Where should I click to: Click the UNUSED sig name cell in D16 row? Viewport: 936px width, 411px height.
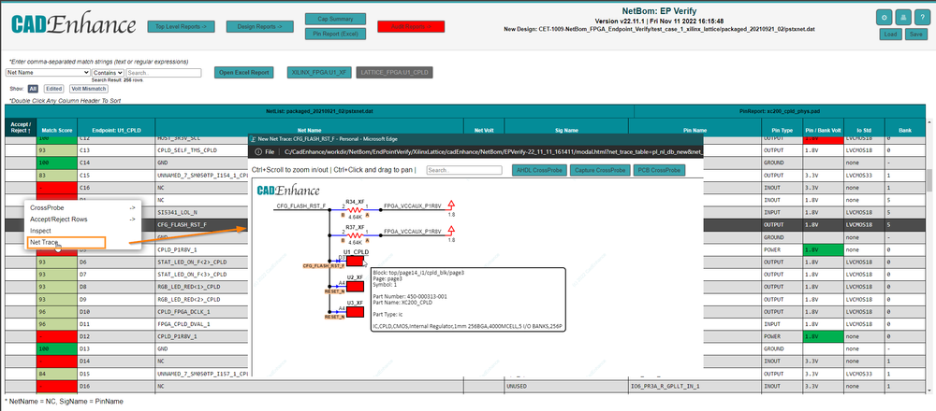pyautogui.click(x=566, y=386)
